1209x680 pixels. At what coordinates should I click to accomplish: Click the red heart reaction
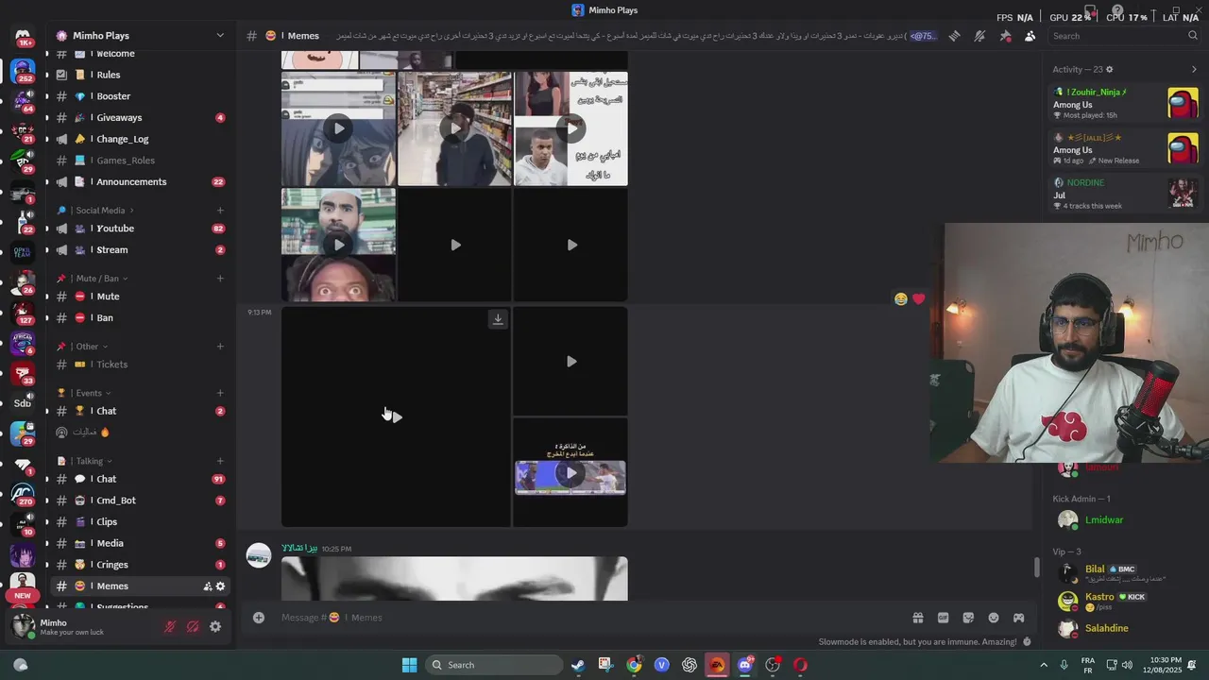click(918, 298)
